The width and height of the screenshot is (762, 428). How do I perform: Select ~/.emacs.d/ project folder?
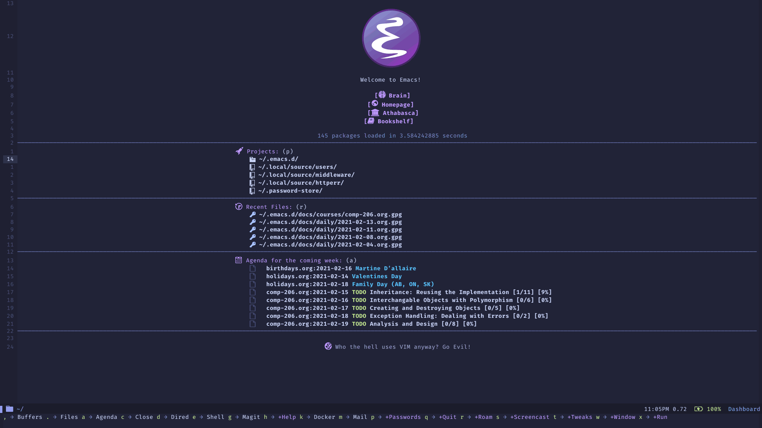point(278,159)
